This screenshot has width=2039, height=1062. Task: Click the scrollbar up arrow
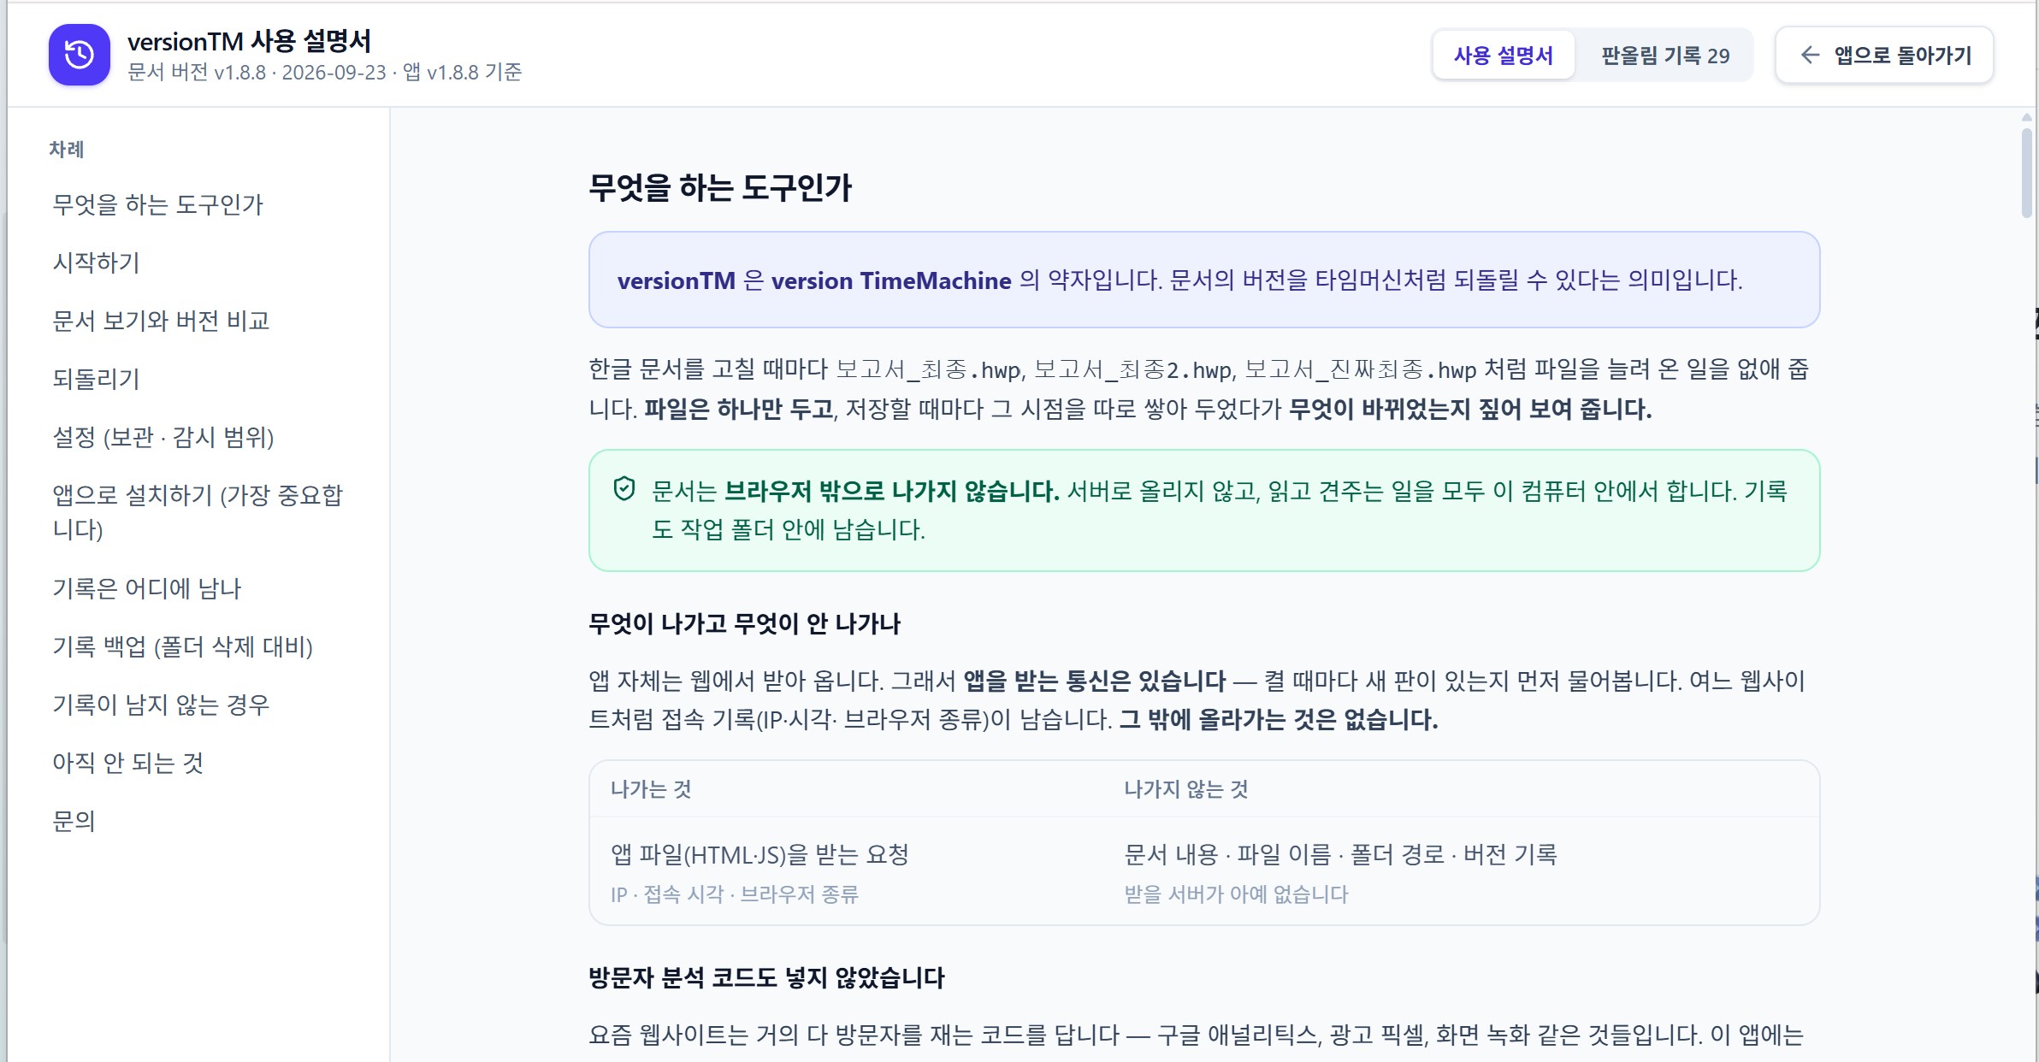pos(2026,117)
